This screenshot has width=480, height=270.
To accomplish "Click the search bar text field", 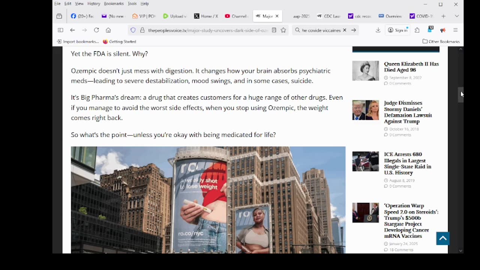I will point(321,30).
